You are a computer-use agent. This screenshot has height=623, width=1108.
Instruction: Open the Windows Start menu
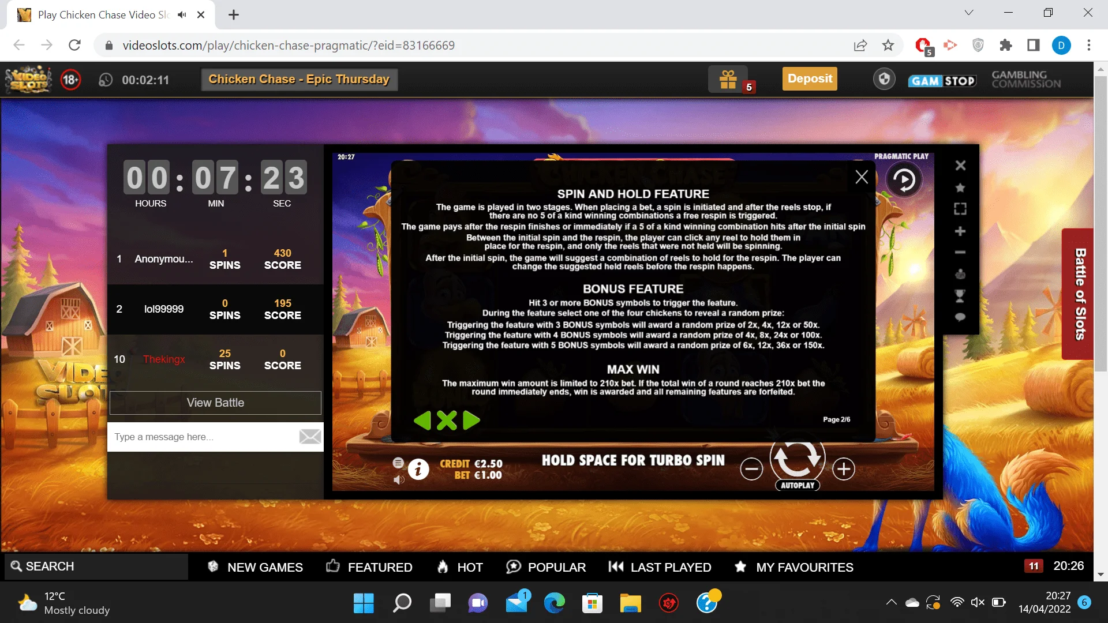[x=364, y=603]
